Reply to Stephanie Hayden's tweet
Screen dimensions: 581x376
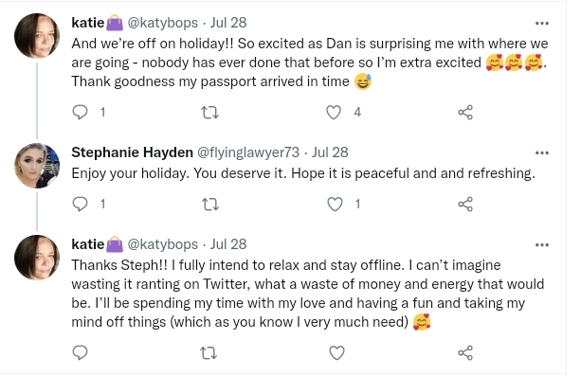tap(80, 204)
